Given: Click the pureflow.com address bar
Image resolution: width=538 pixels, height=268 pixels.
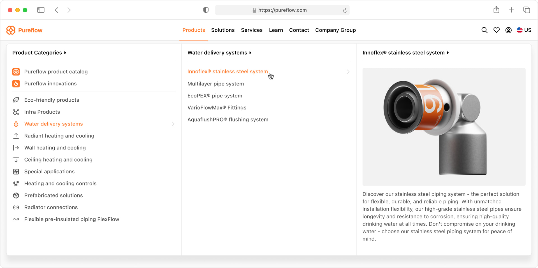Looking at the screenshot, I should [282, 10].
